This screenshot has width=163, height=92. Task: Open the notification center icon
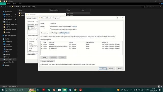point(160,90)
